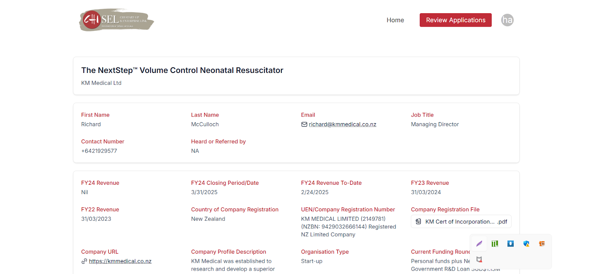Image resolution: width=593 pixels, height=274 pixels.
Task: Go to the Home page
Action: point(395,20)
